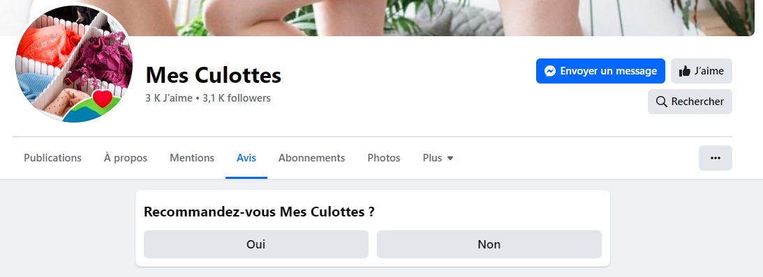Image resolution: width=763 pixels, height=277 pixels.
Task: View the Abonnements tab
Action: pos(311,158)
